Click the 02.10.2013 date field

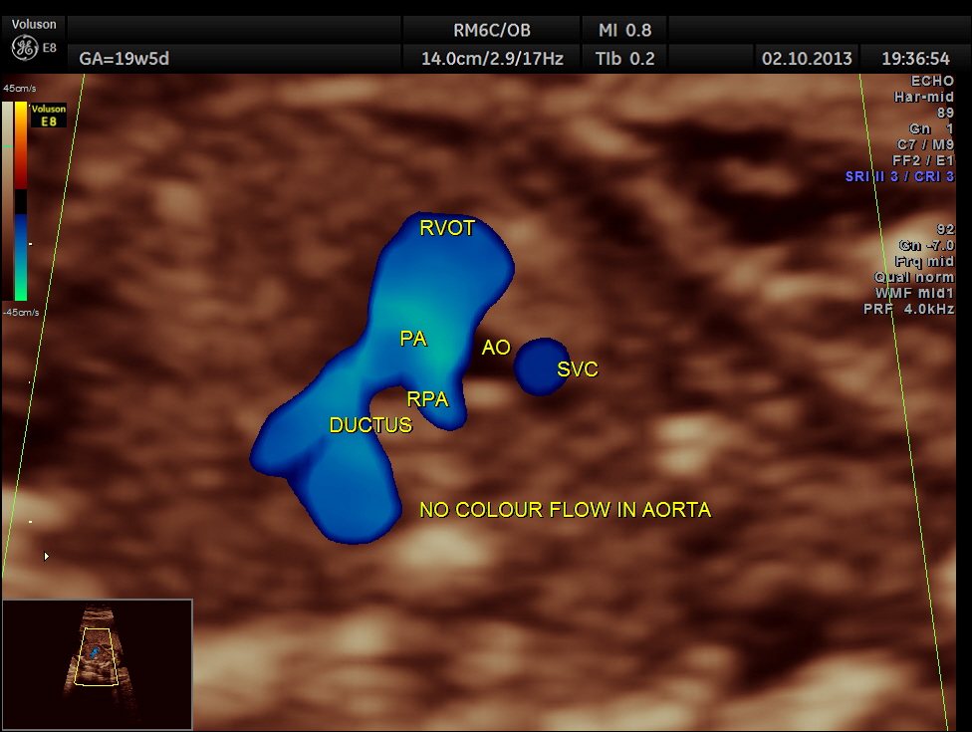tap(807, 58)
